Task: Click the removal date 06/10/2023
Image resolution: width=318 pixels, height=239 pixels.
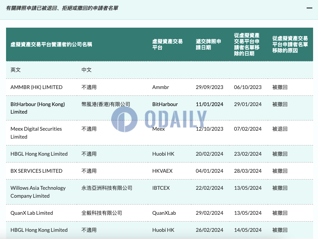Action: point(248,87)
